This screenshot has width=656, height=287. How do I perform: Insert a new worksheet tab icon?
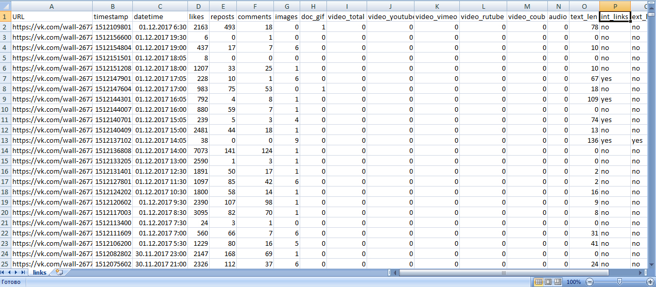tap(59, 272)
